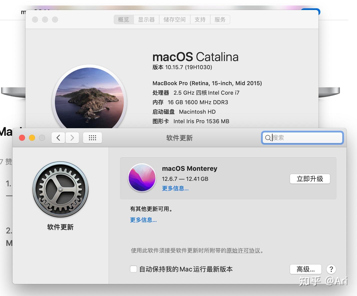Click 软件更新 label under gear icon

click(60, 227)
